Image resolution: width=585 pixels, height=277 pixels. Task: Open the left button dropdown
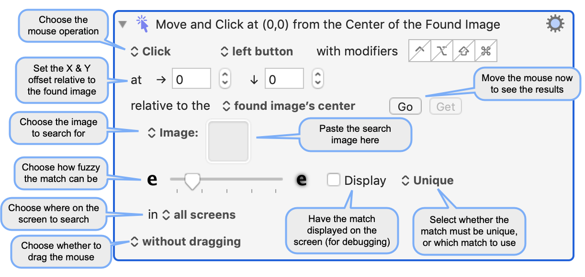257,52
